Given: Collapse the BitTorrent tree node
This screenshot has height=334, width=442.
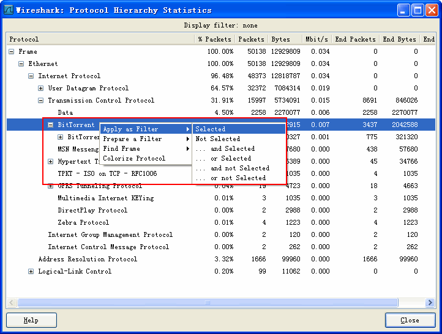Looking at the screenshot, I should point(51,125).
